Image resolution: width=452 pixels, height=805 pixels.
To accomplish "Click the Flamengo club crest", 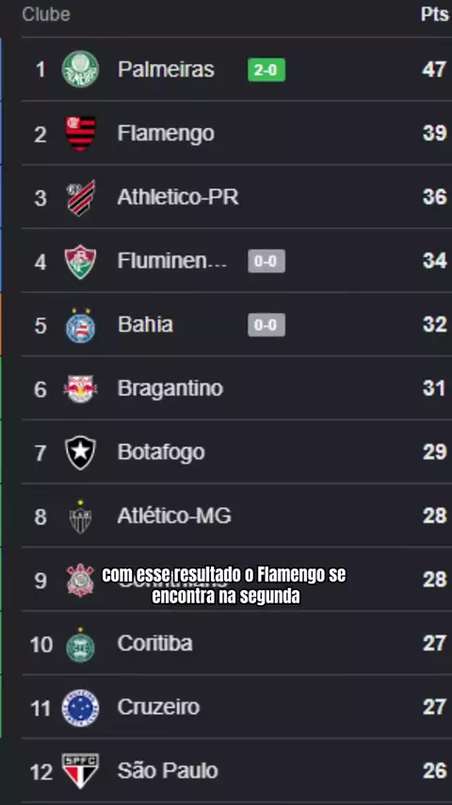I will click(x=81, y=134).
